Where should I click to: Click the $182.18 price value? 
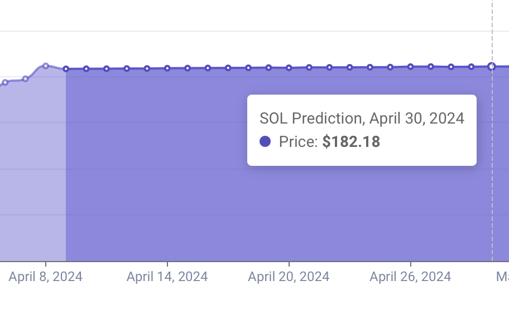pyautogui.click(x=351, y=142)
